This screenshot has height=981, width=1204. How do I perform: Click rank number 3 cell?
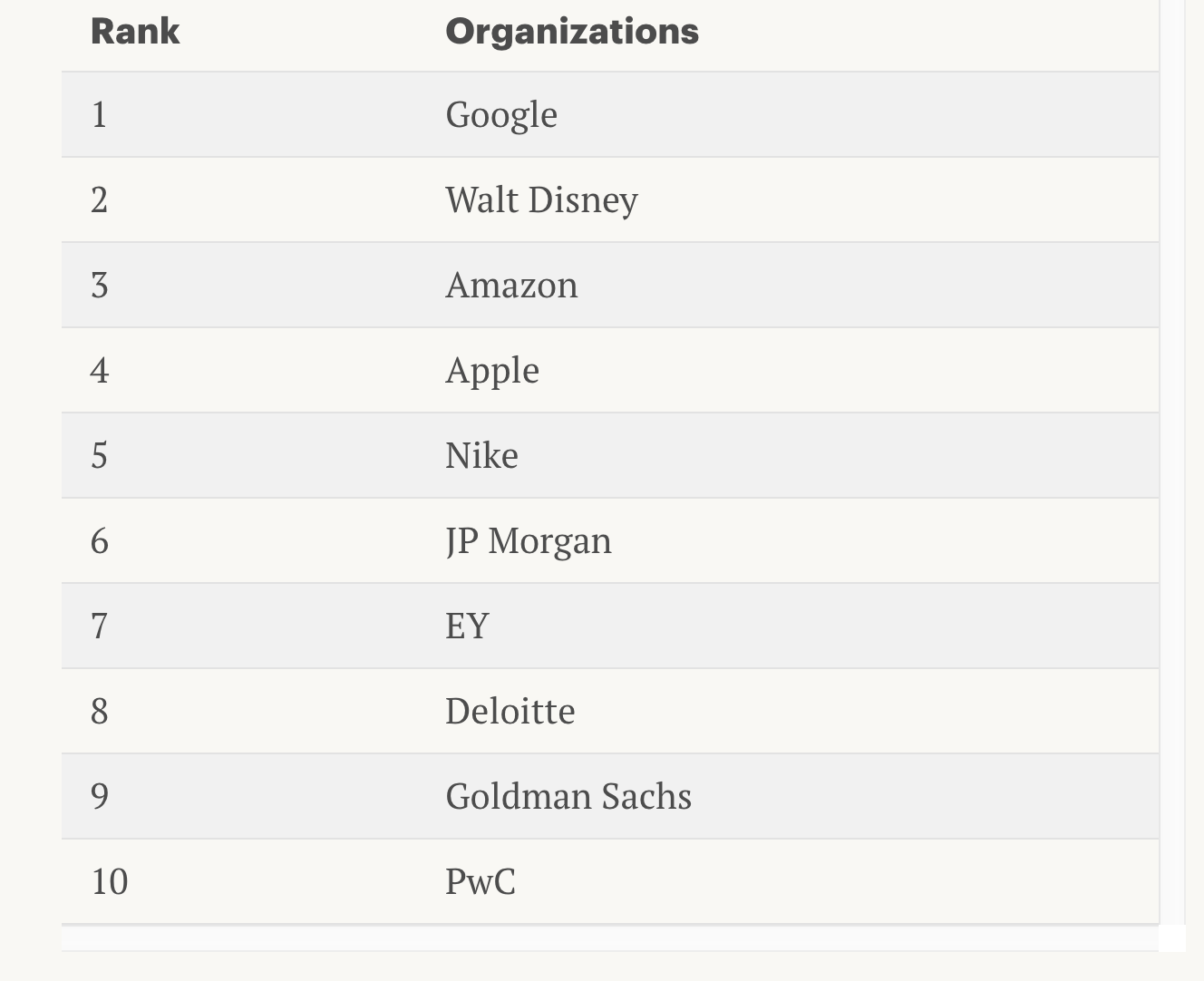coord(100,286)
